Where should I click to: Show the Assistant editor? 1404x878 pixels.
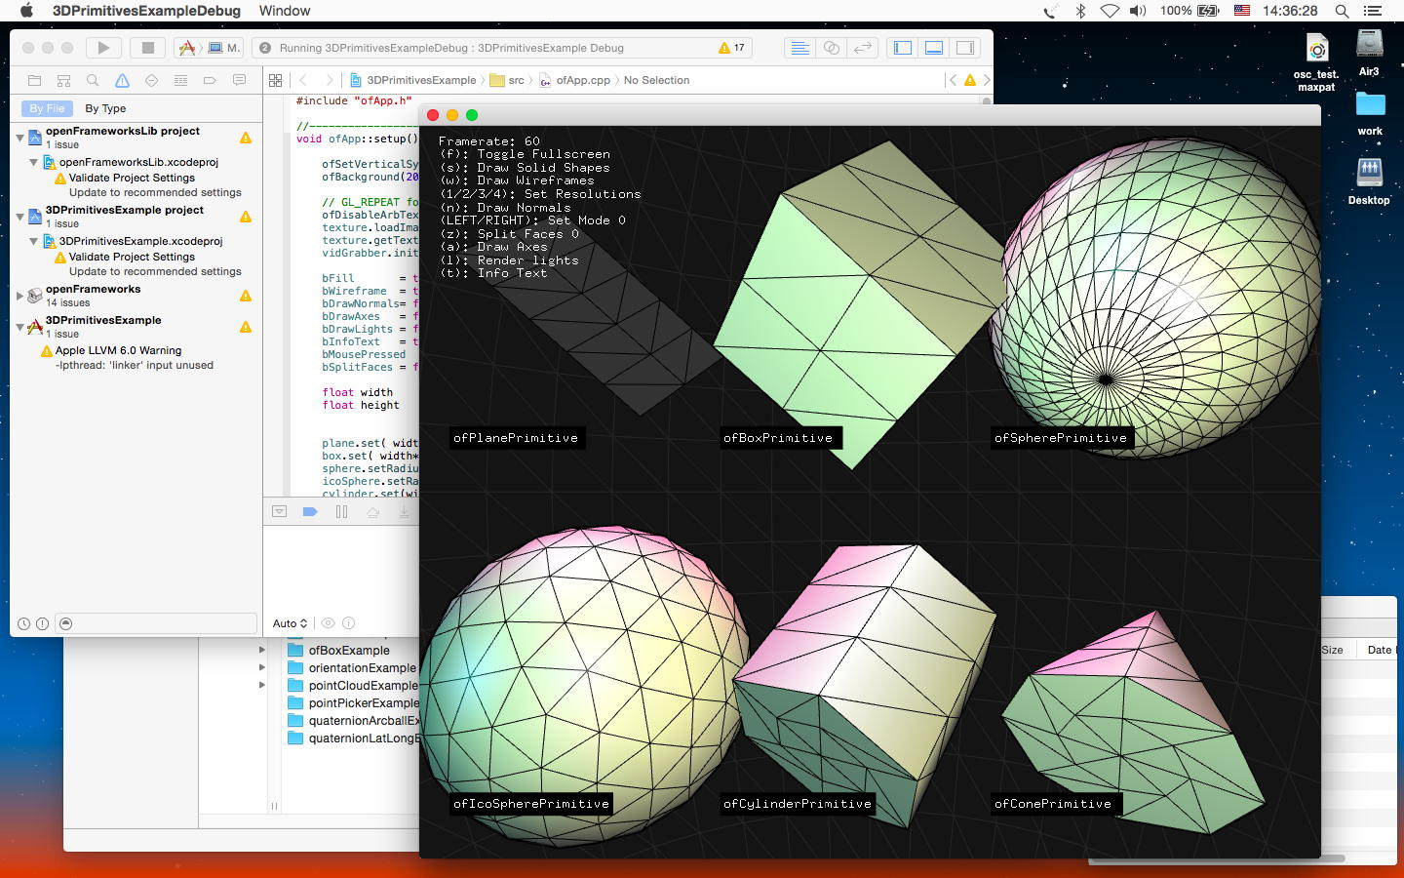pos(831,47)
